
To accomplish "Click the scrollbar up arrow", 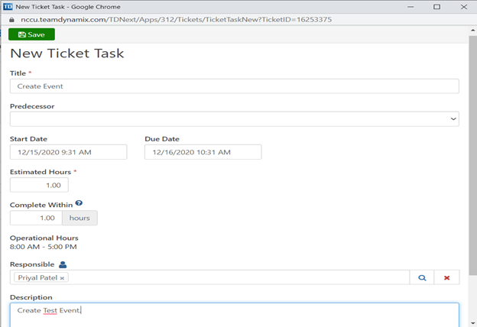I will point(472,30).
